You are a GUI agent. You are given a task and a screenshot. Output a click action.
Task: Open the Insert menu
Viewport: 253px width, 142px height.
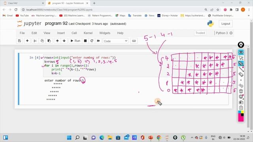point(61,33)
